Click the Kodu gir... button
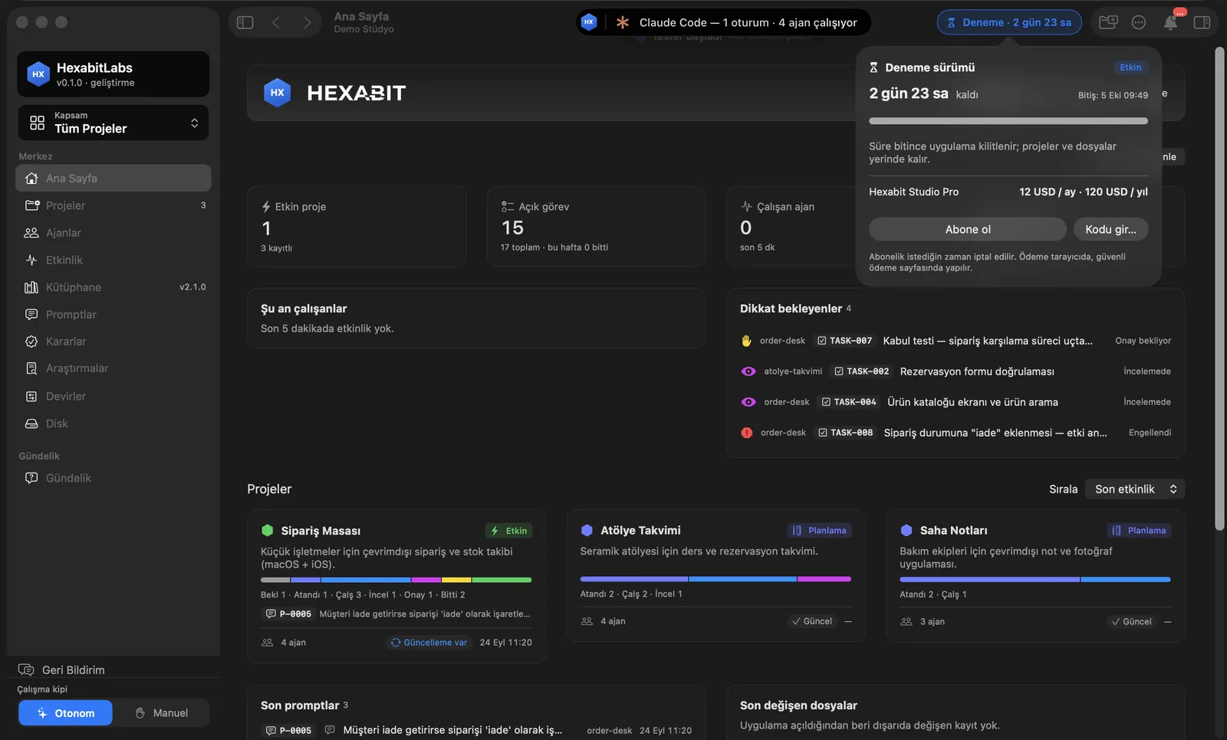Image resolution: width=1227 pixels, height=740 pixels. click(x=1110, y=229)
